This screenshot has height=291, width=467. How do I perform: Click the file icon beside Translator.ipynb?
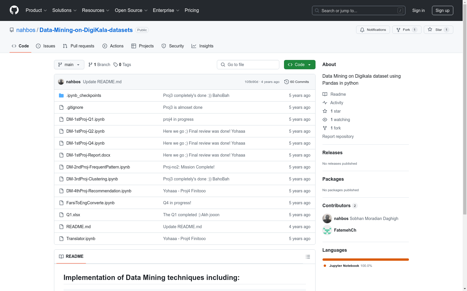[61, 239]
